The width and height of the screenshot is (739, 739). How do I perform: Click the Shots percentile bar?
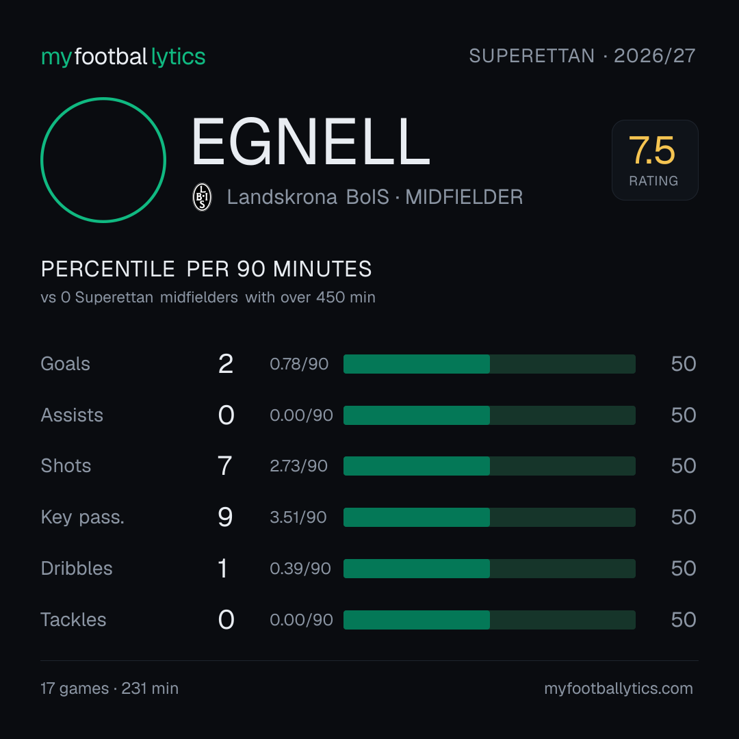(489, 466)
